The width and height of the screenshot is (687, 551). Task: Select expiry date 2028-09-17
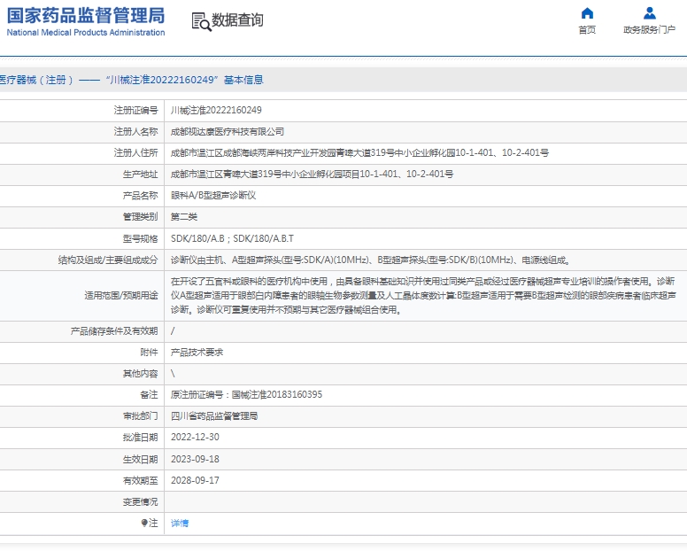pyautogui.click(x=195, y=480)
